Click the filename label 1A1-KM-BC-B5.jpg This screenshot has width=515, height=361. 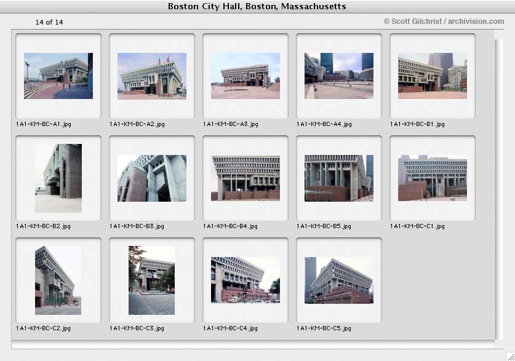coord(324,226)
